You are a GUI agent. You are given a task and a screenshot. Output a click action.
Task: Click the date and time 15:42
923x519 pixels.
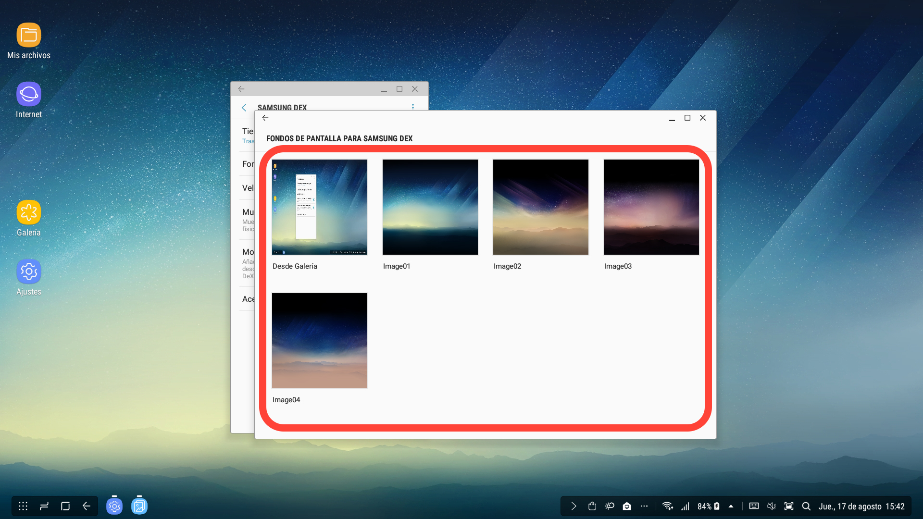(x=861, y=507)
